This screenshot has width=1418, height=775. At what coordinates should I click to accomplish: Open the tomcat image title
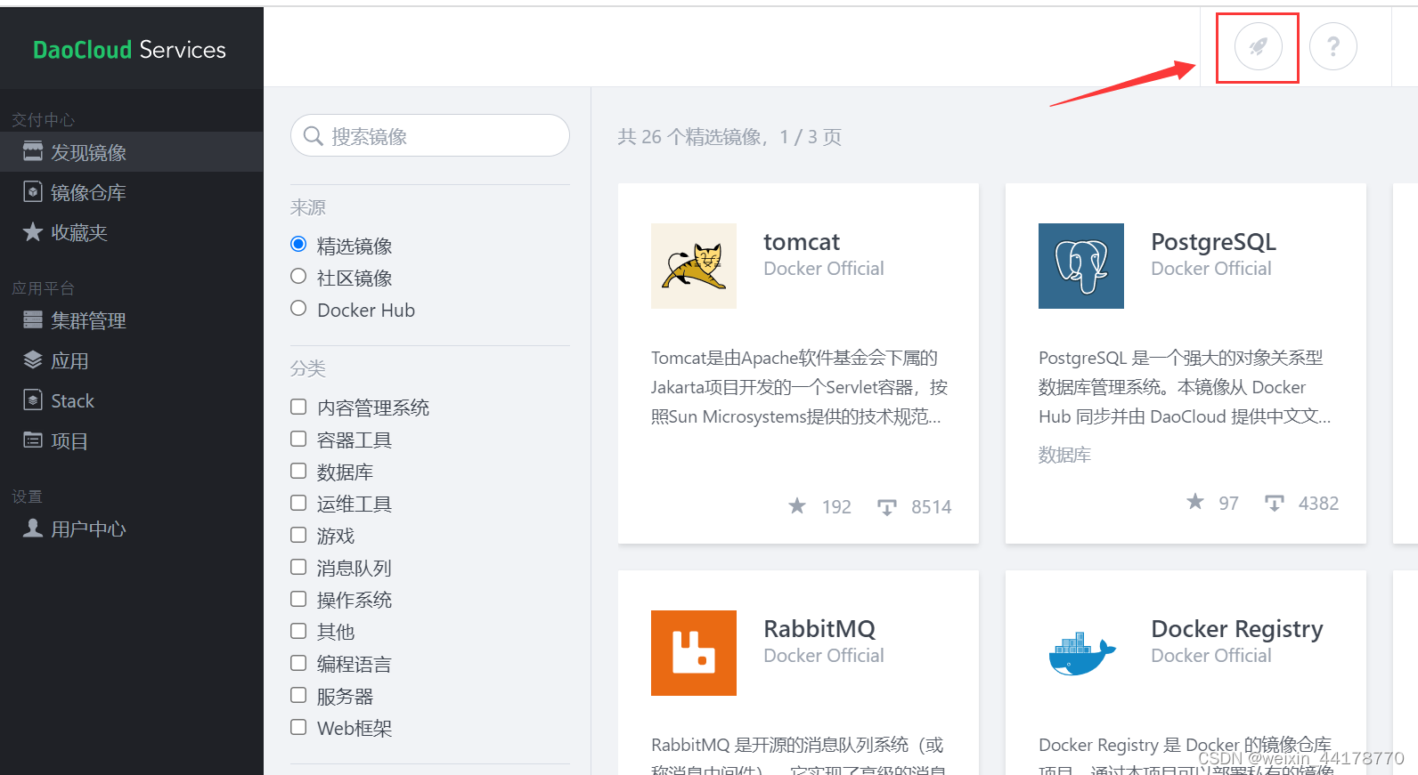click(802, 242)
